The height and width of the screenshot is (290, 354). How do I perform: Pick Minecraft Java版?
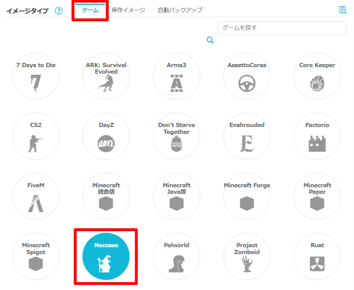[x=176, y=196]
